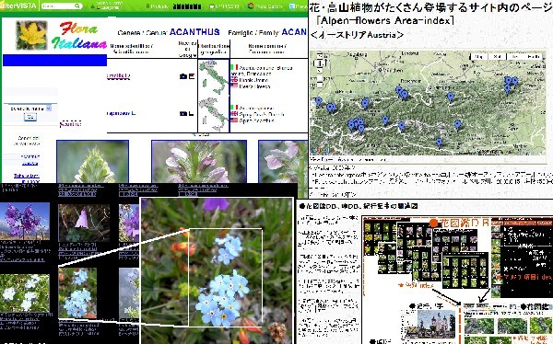This screenshot has height=344, width=553.
Task: Open the Italy distribution map for spinosus
Action: (x=214, y=114)
